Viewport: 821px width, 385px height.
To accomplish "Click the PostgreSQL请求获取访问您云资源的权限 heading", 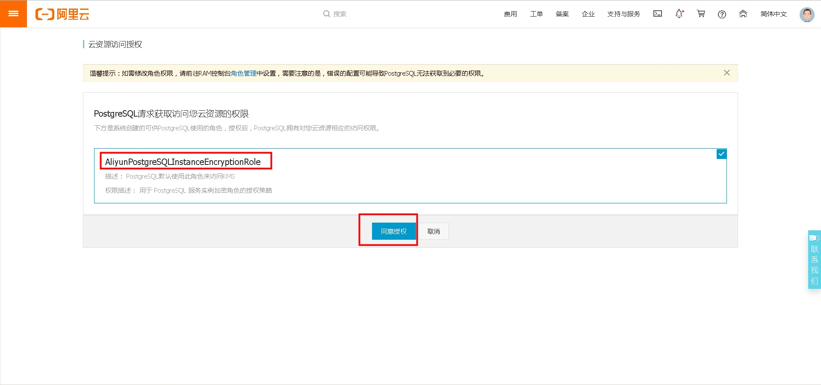I will coord(171,114).
